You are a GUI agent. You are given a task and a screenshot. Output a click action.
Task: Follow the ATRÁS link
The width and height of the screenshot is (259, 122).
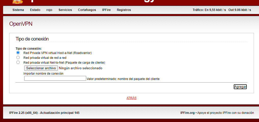coord(132,98)
